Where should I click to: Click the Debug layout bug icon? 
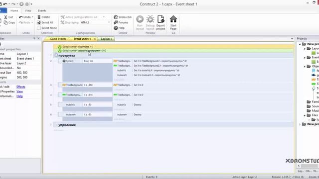150,19
